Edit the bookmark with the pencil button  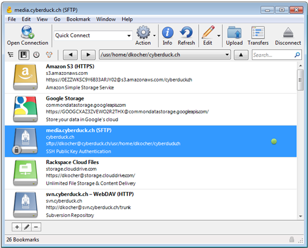click(x=27, y=227)
